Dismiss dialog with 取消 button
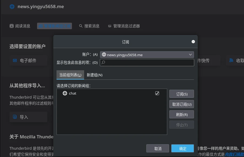Viewport: 244px width, 157px height. click(x=158, y=148)
